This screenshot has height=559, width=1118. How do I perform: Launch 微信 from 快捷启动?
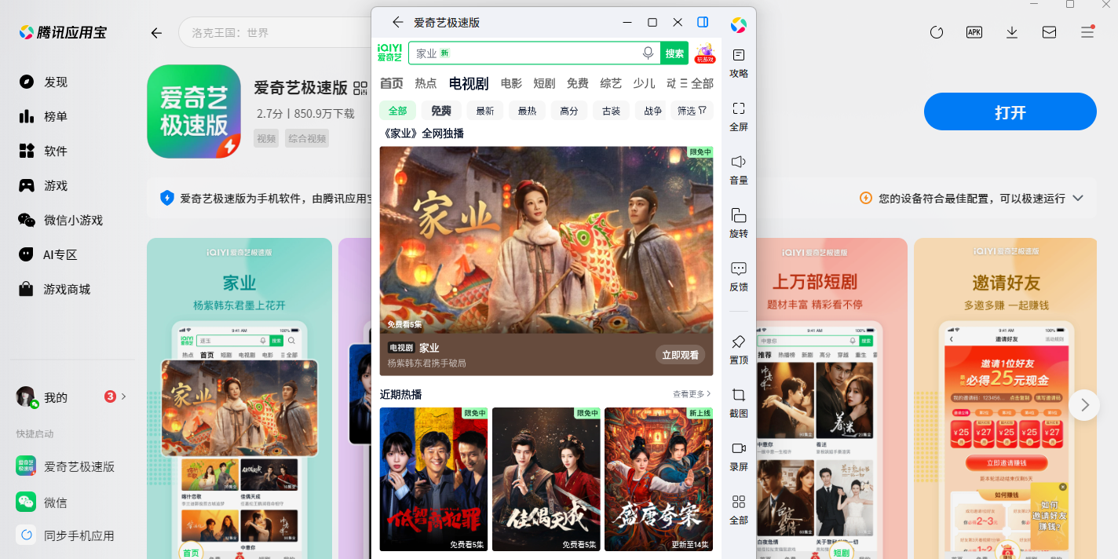pos(42,502)
